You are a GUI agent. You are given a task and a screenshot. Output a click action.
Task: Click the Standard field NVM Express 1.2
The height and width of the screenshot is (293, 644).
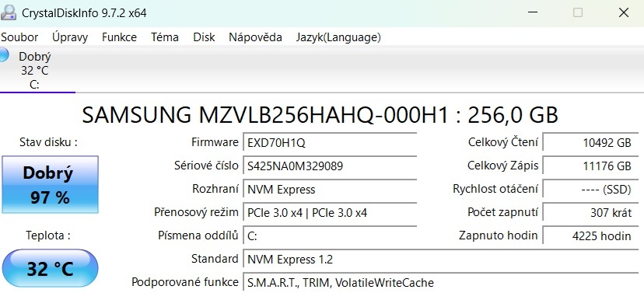pyautogui.click(x=441, y=260)
